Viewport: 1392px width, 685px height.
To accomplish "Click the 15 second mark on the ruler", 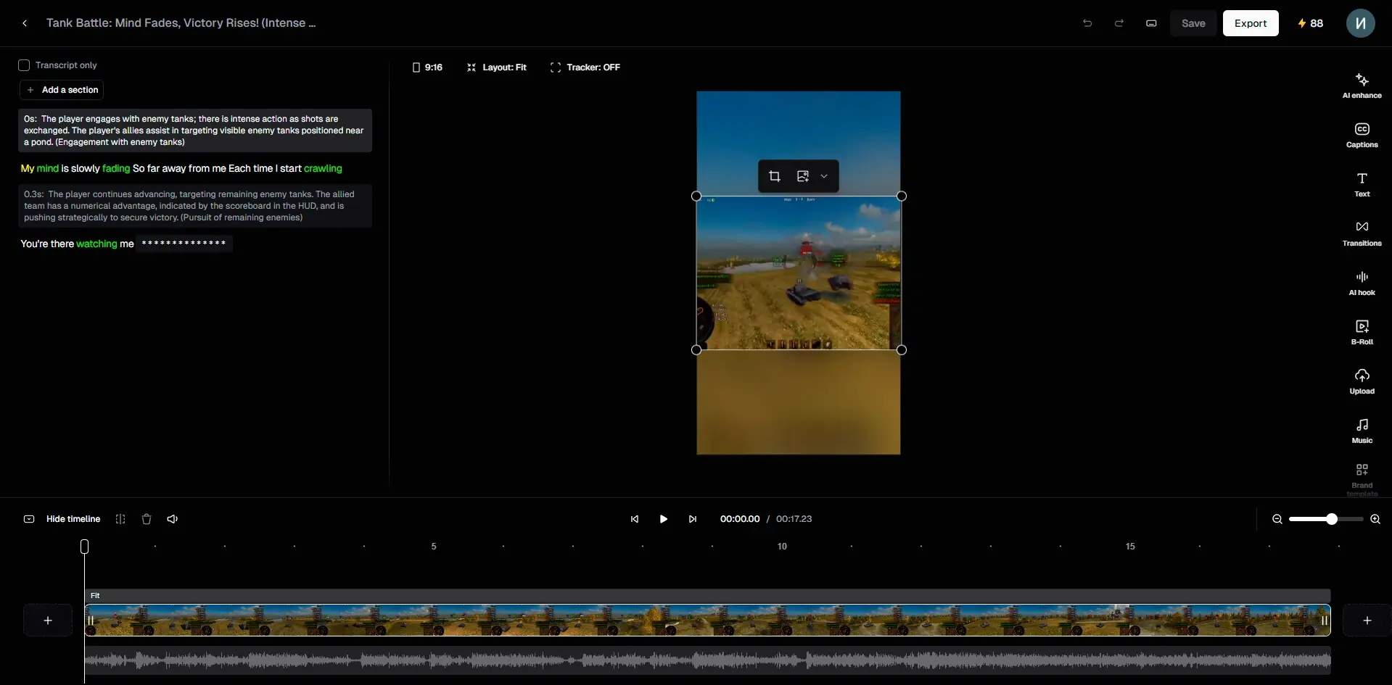I will [1130, 547].
